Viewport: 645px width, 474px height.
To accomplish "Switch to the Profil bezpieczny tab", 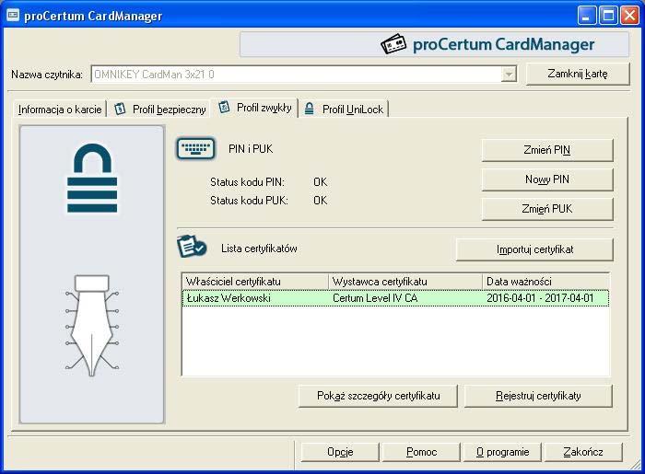I will [160, 110].
